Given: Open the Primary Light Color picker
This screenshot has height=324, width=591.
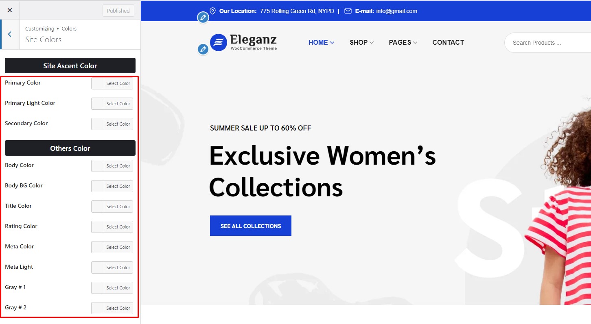Looking at the screenshot, I should point(112,104).
